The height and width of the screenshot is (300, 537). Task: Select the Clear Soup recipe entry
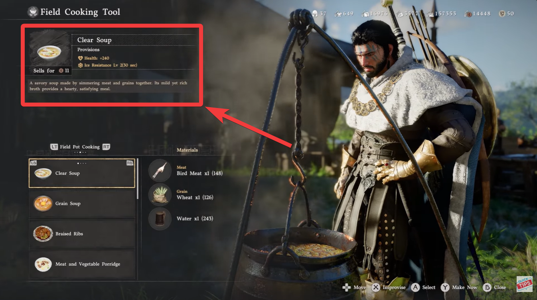click(82, 173)
